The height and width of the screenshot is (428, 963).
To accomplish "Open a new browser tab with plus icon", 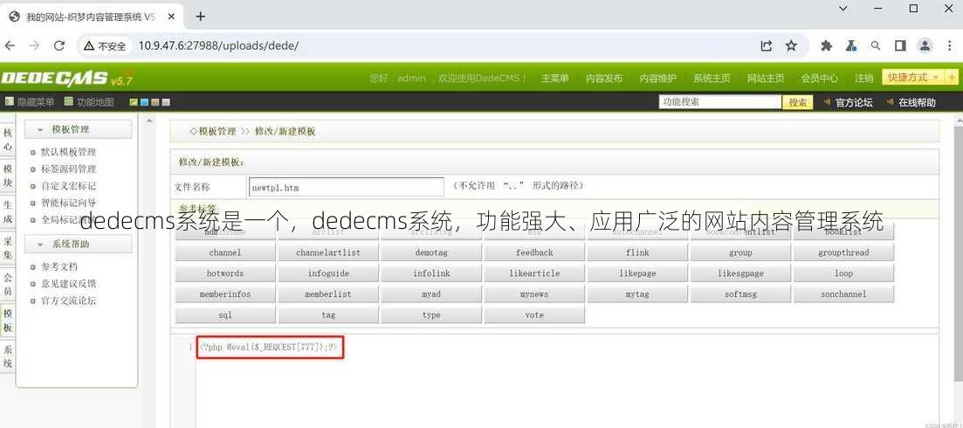I will coord(200,17).
